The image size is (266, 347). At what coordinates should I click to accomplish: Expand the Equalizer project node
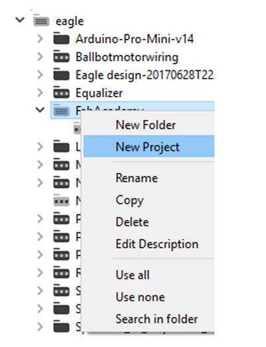coord(40,93)
